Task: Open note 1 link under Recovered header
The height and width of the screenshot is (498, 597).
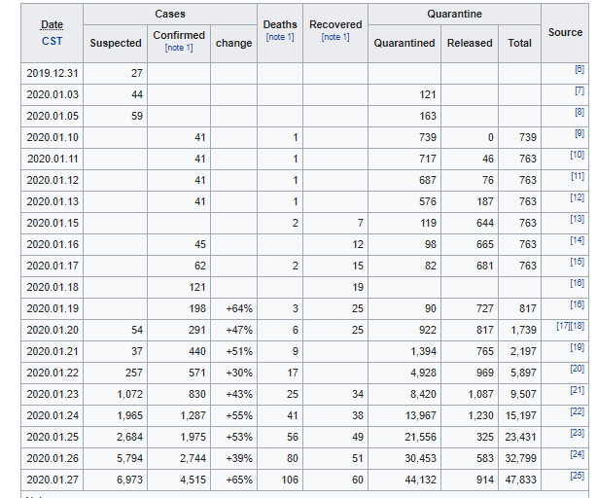Action: point(335,37)
